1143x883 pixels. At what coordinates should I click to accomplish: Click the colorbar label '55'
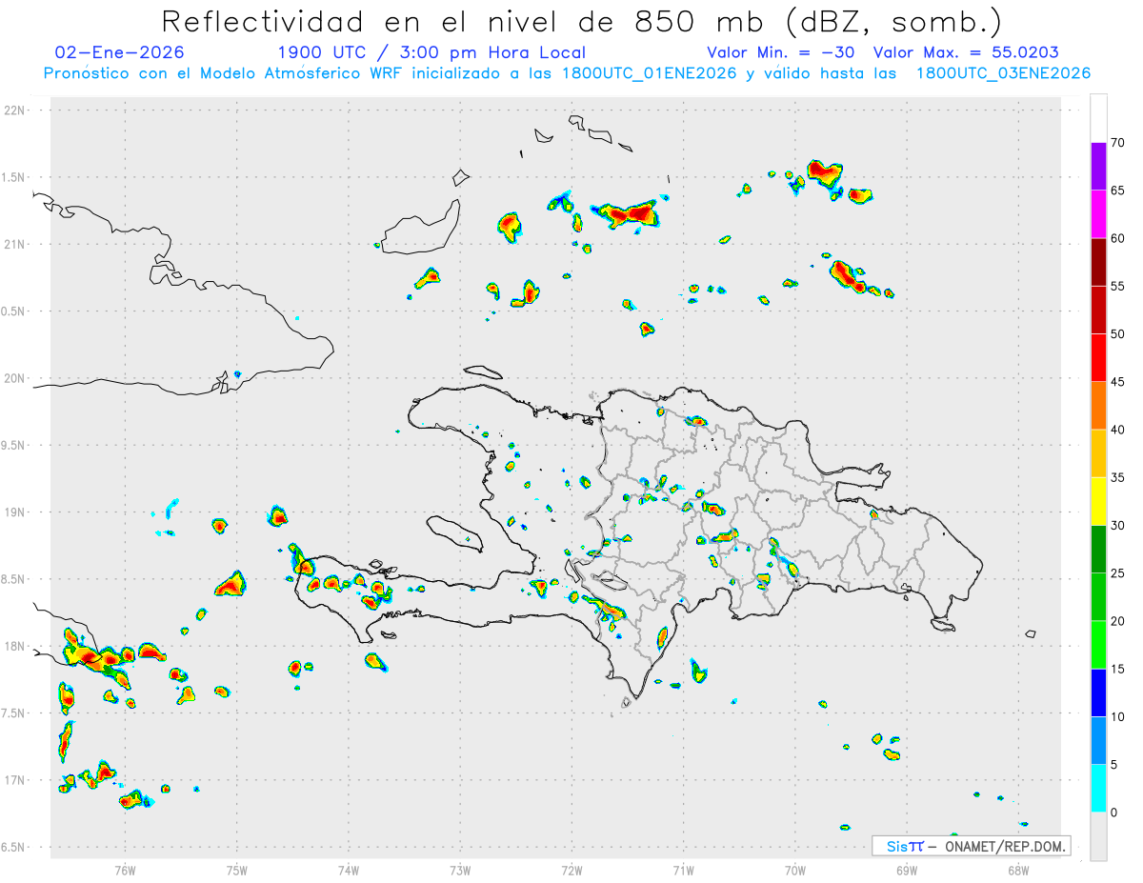pyautogui.click(x=1117, y=286)
